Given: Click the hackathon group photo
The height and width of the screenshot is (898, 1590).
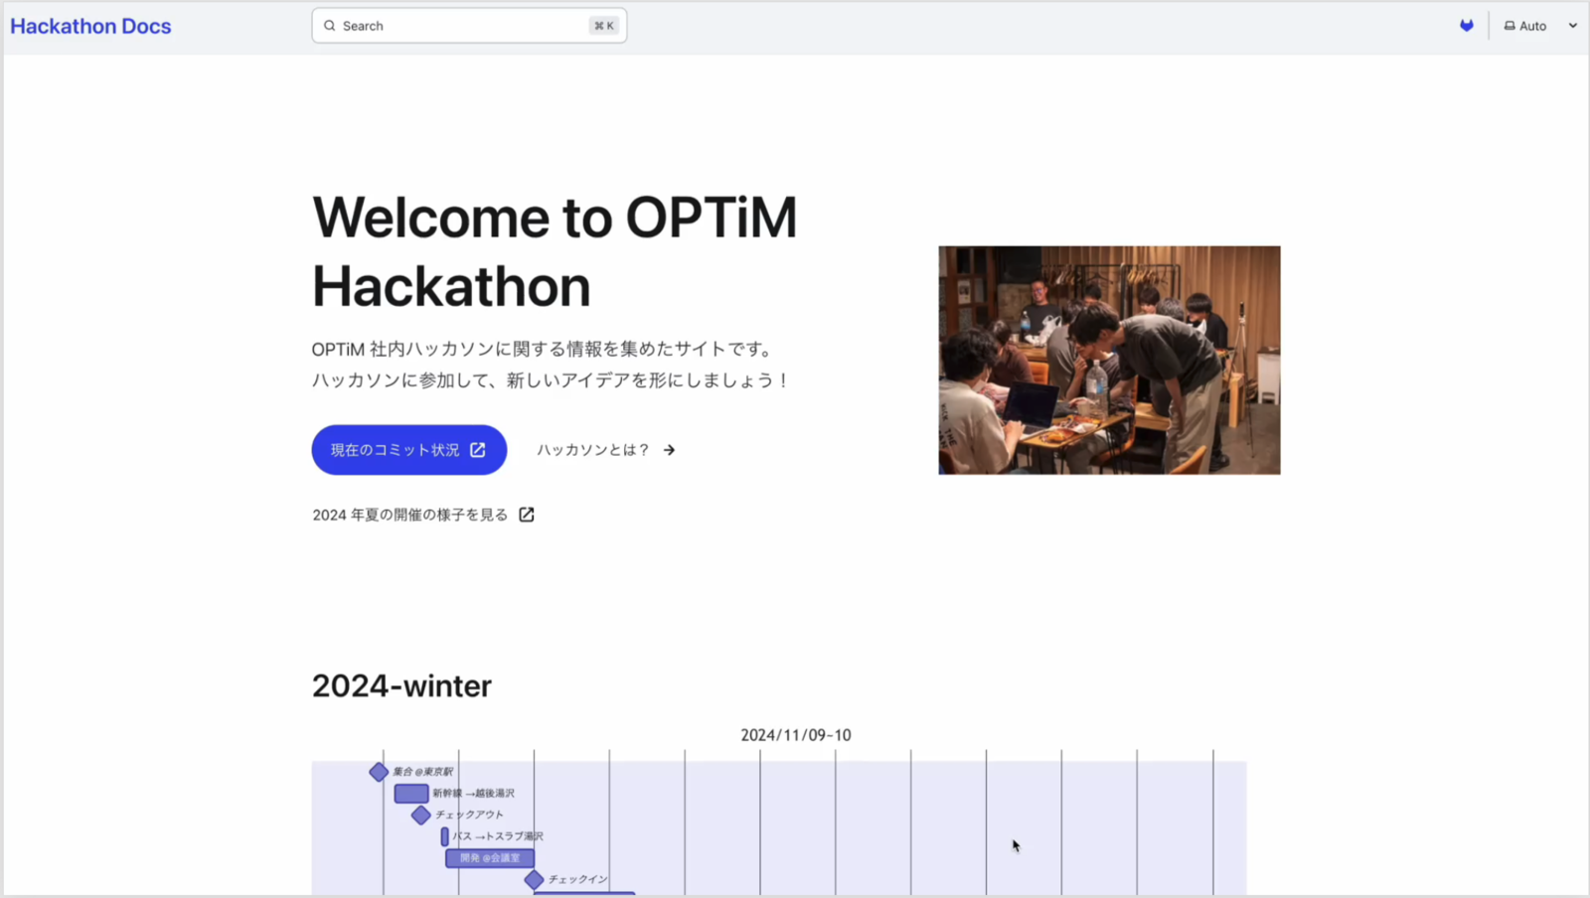Looking at the screenshot, I should pos(1109,360).
